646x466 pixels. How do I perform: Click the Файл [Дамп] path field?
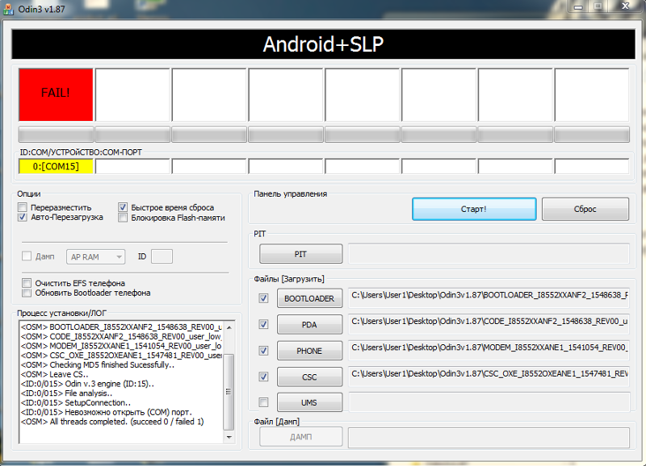point(489,437)
